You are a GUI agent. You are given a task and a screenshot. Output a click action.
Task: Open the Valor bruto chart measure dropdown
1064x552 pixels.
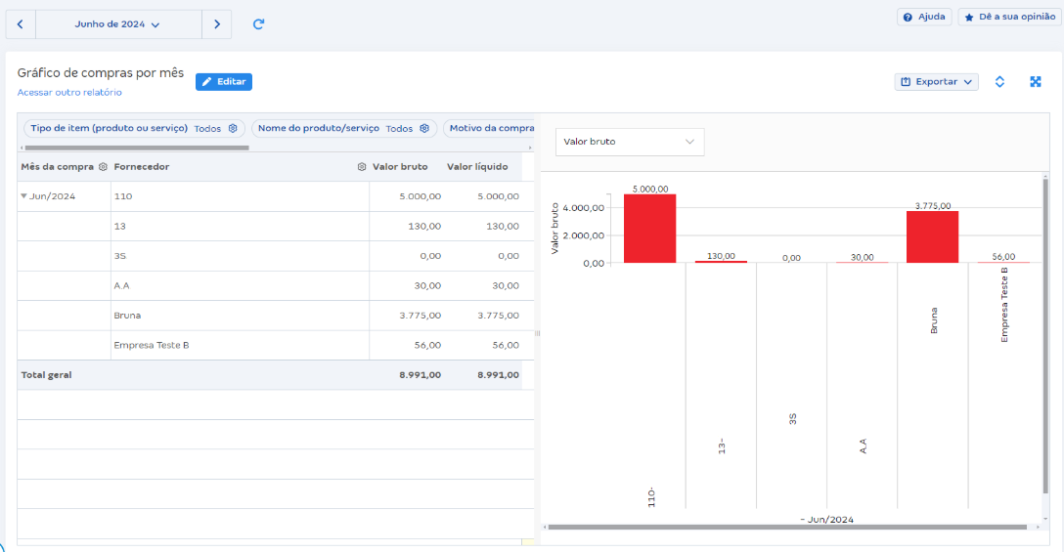629,142
